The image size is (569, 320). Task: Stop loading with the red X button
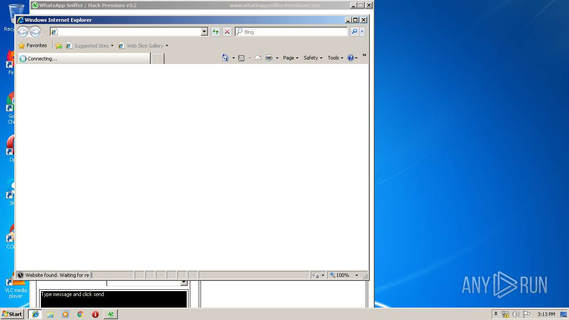pyautogui.click(x=227, y=32)
